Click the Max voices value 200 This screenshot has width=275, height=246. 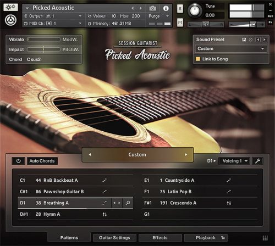(136, 16)
